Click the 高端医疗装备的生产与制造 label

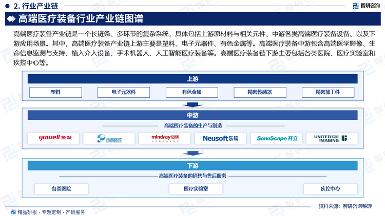[193, 126]
